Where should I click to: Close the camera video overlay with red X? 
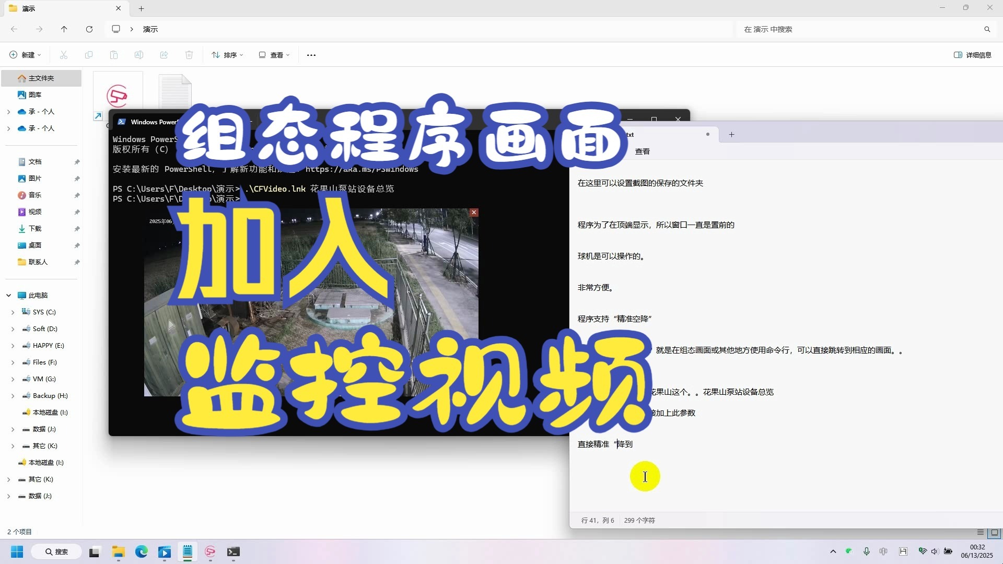coord(474,213)
